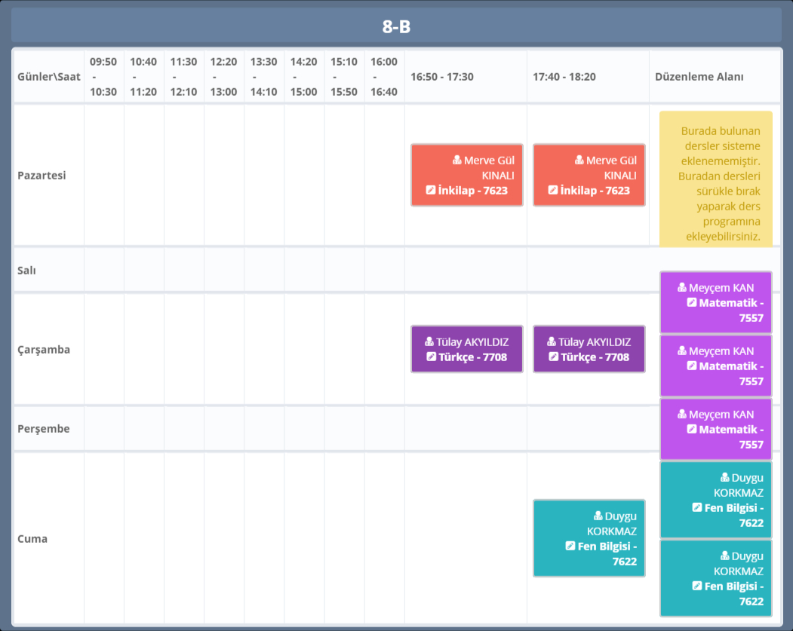The height and width of the screenshot is (631, 793).
Task: Click edit icon on Friday 17:40 Fen Bilgisi lesson
Action: pyautogui.click(x=570, y=547)
